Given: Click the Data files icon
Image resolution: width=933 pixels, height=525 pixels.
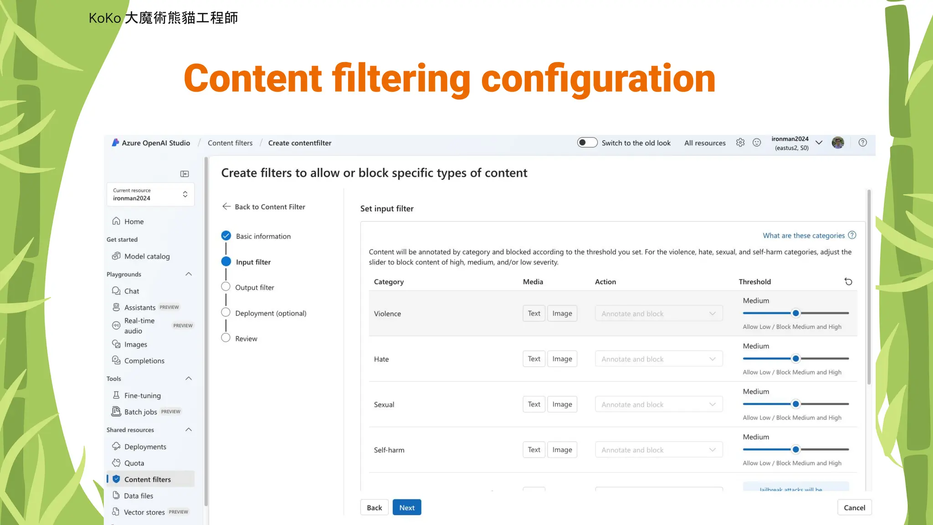Looking at the screenshot, I should [116, 495].
